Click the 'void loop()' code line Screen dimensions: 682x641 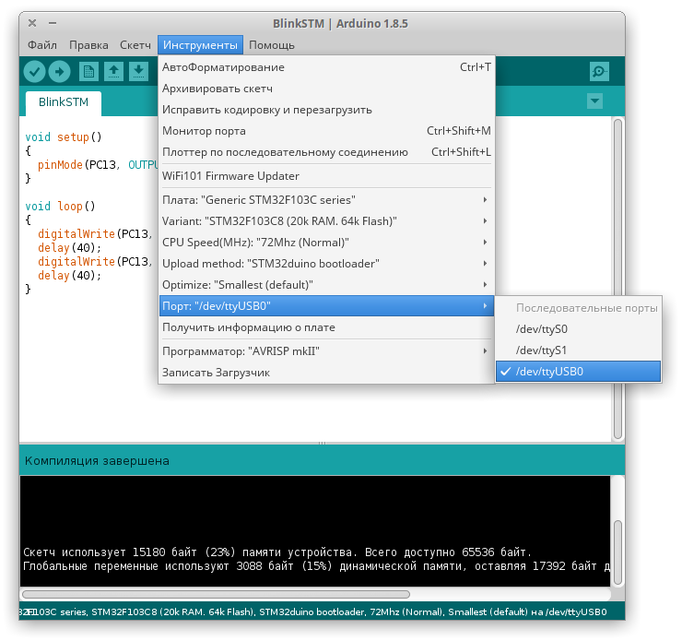coord(60,206)
